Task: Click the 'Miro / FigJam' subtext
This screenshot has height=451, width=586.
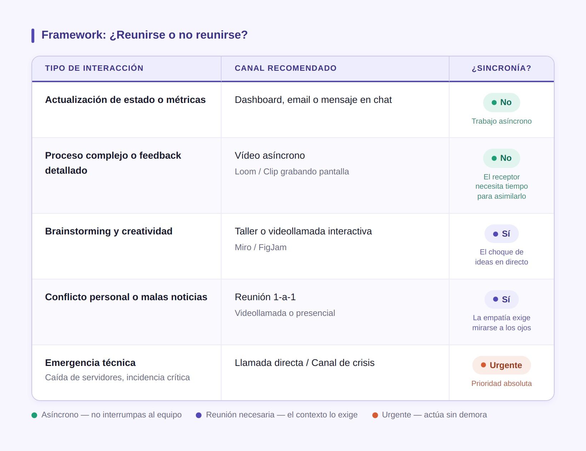Action: tap(260, 247)
